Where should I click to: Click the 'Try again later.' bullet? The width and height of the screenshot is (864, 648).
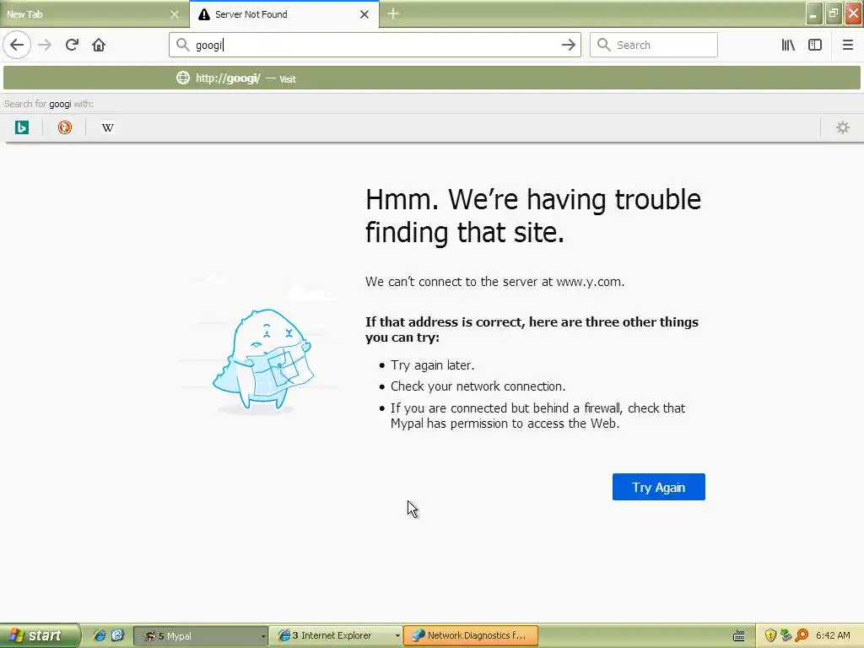(x=433, y=365)
